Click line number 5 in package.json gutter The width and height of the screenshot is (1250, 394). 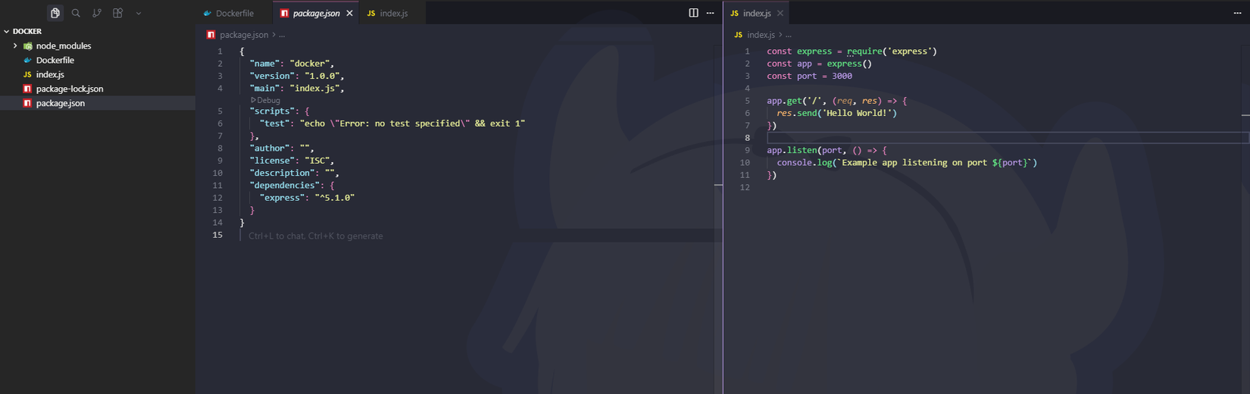(x=220, y=111)
